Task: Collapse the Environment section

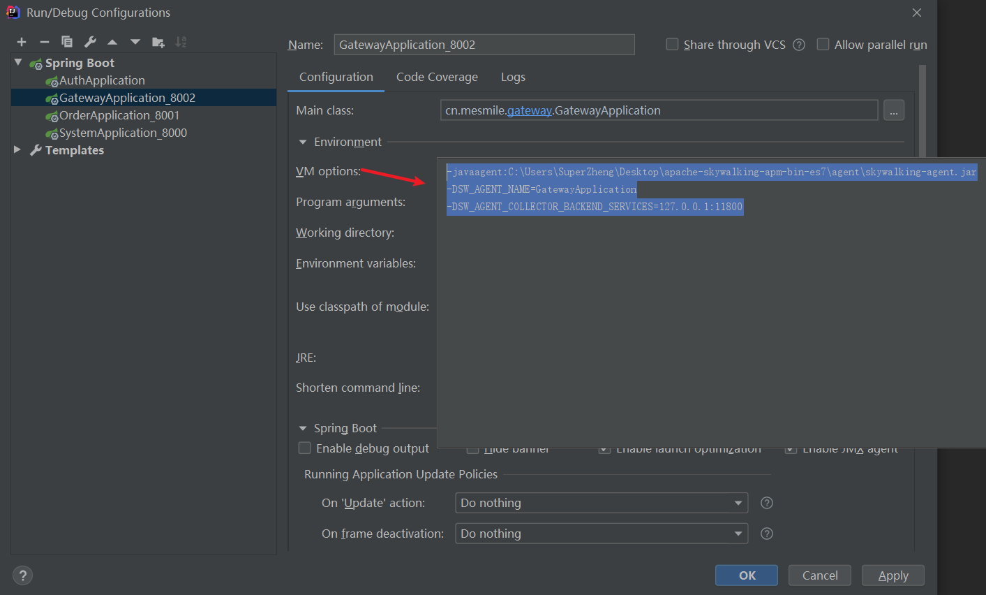Action: [x=303, y=142]
